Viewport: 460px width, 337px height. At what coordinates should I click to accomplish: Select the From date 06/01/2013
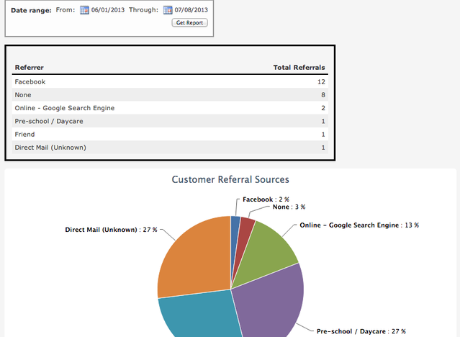[x=108, y=10]
